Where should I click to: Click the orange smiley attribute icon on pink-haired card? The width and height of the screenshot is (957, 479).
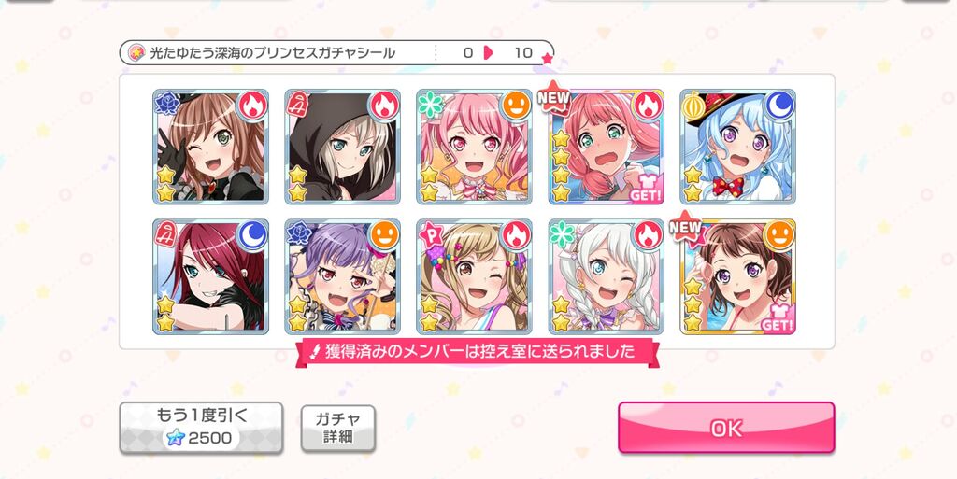(x=516, y=106)
